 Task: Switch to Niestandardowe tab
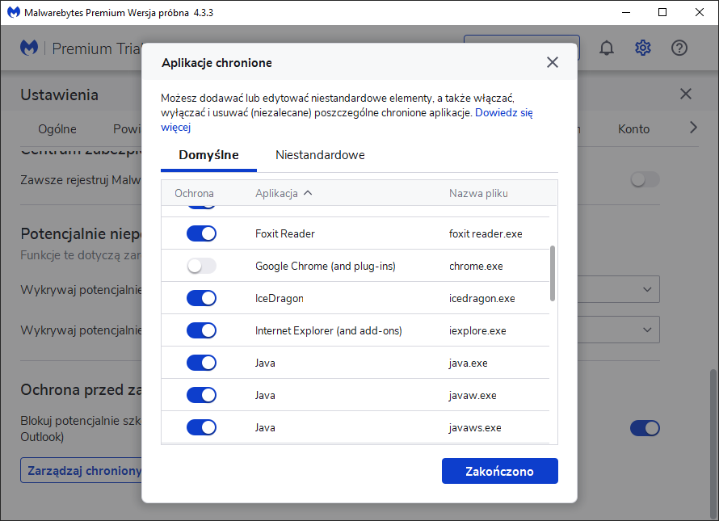coord(320,155)
